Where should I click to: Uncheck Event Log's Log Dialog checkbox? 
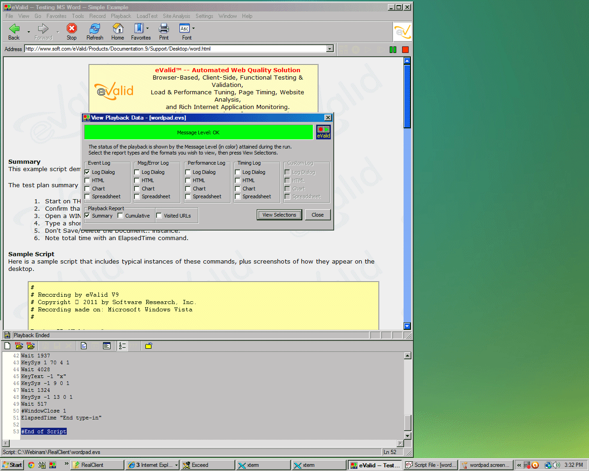87,172
